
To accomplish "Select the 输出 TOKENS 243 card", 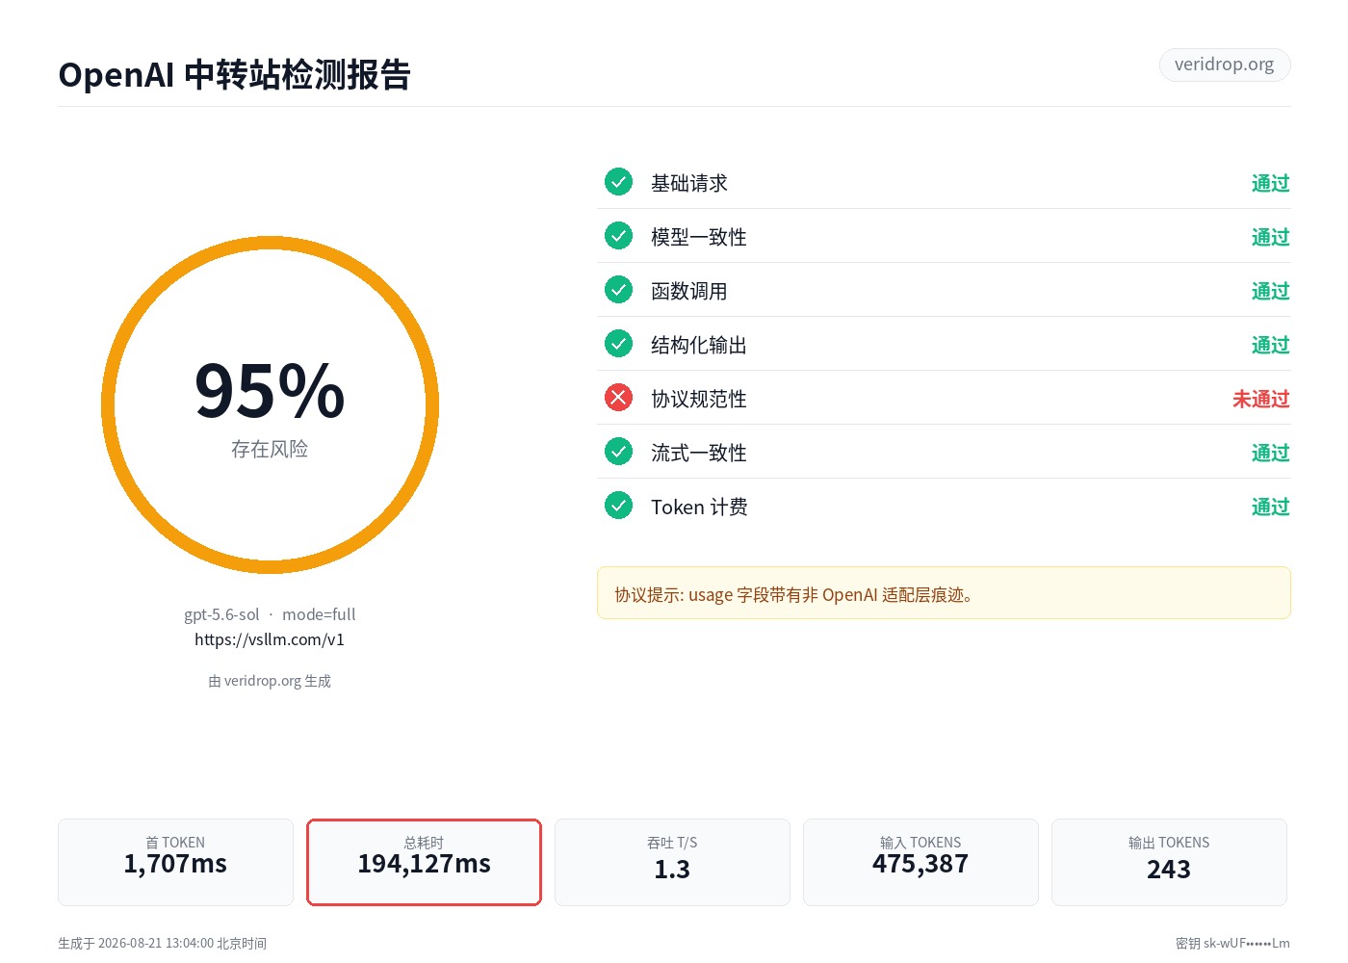I will coord(1169,862).
